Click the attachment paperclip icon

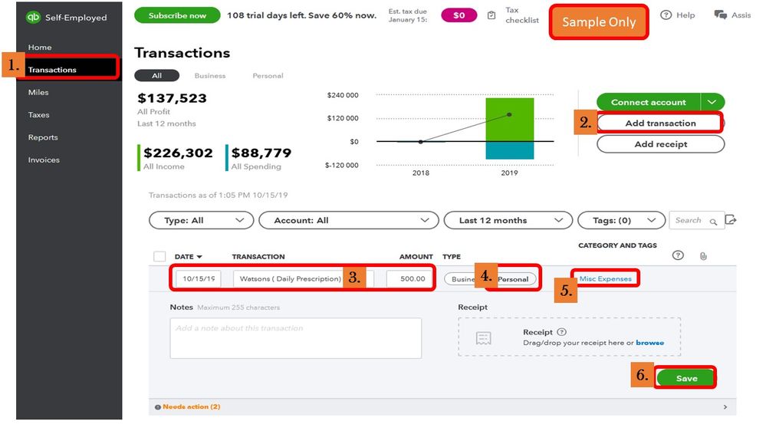tap(703, 256)
